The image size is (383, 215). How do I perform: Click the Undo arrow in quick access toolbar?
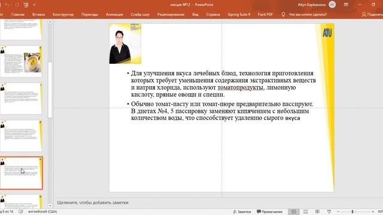7,5
